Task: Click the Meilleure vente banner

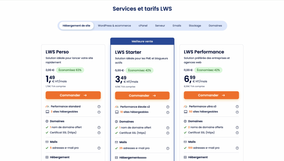Action: coord(142,41)
